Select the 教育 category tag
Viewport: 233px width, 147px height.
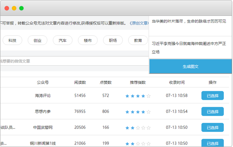[x=138, y=40]
